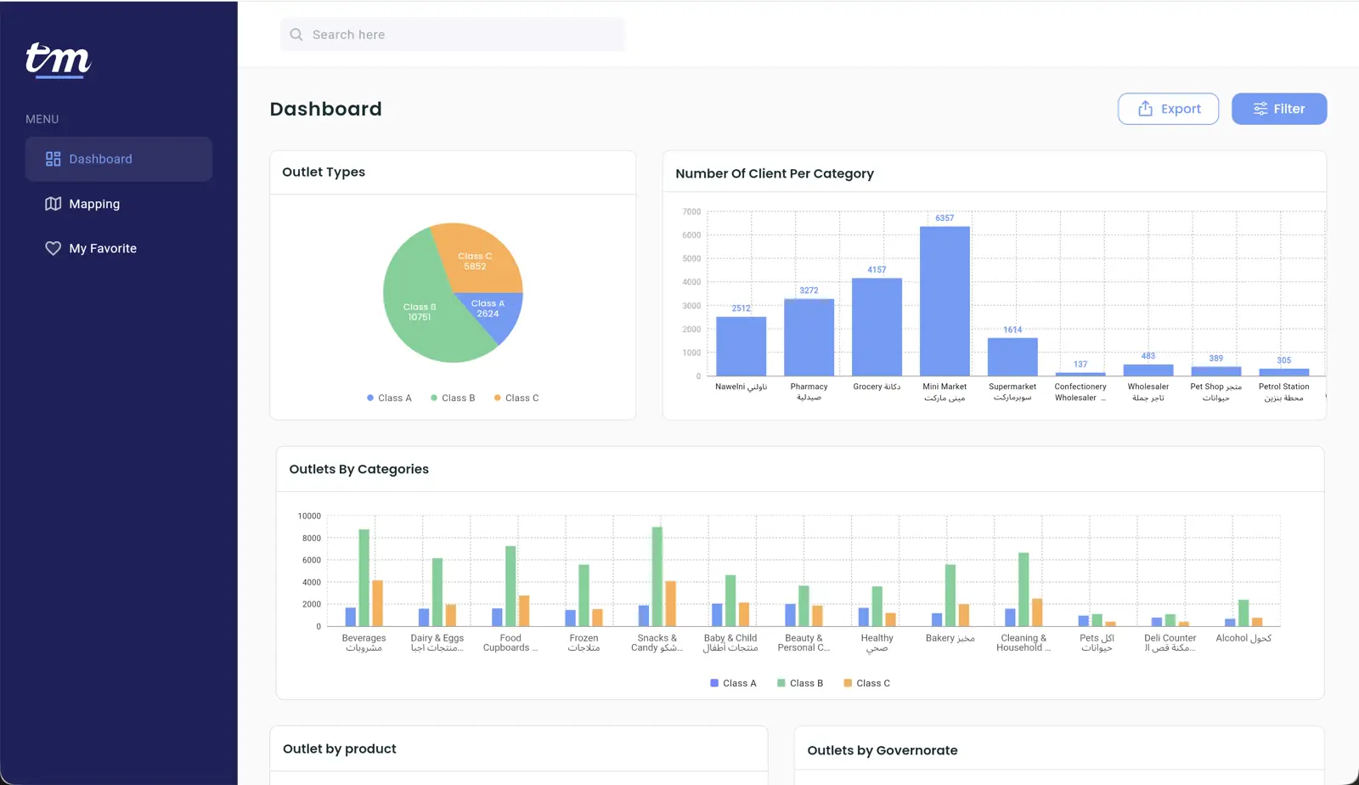Click the Cleaning & Household green bar
The width and height of the screenshot is (1359, 785).
click(1023, 590)
